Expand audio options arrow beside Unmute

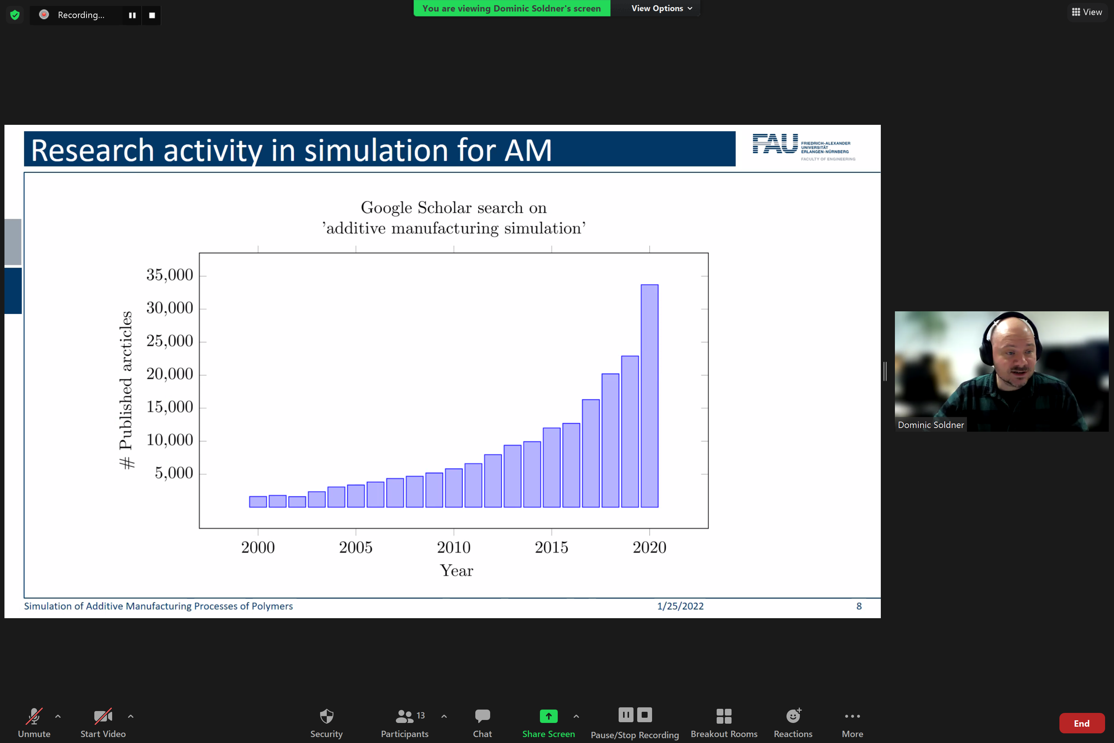[x=58, y=716]
